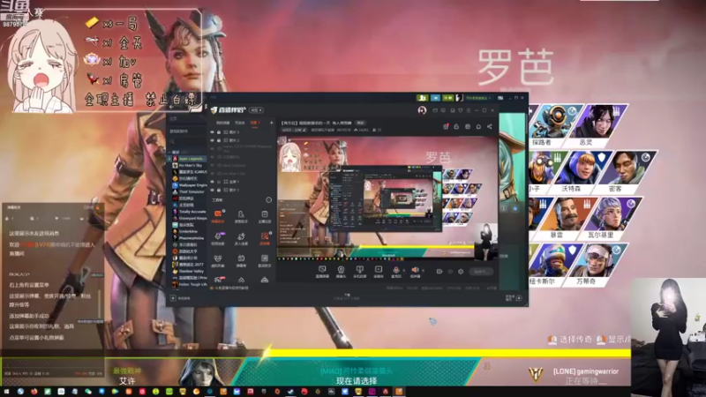
Task: Toggle visibility of the 图片3 source
Action: (x=213, y=132)
